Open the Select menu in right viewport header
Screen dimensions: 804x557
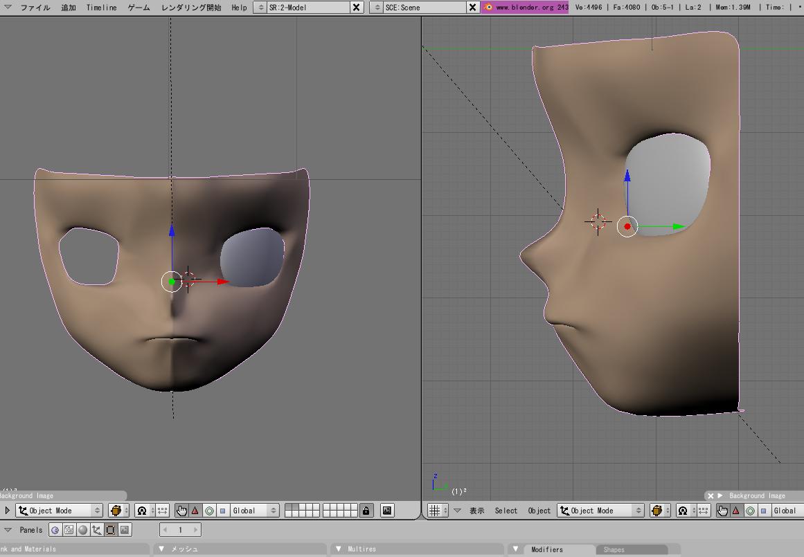pos(506,511)
